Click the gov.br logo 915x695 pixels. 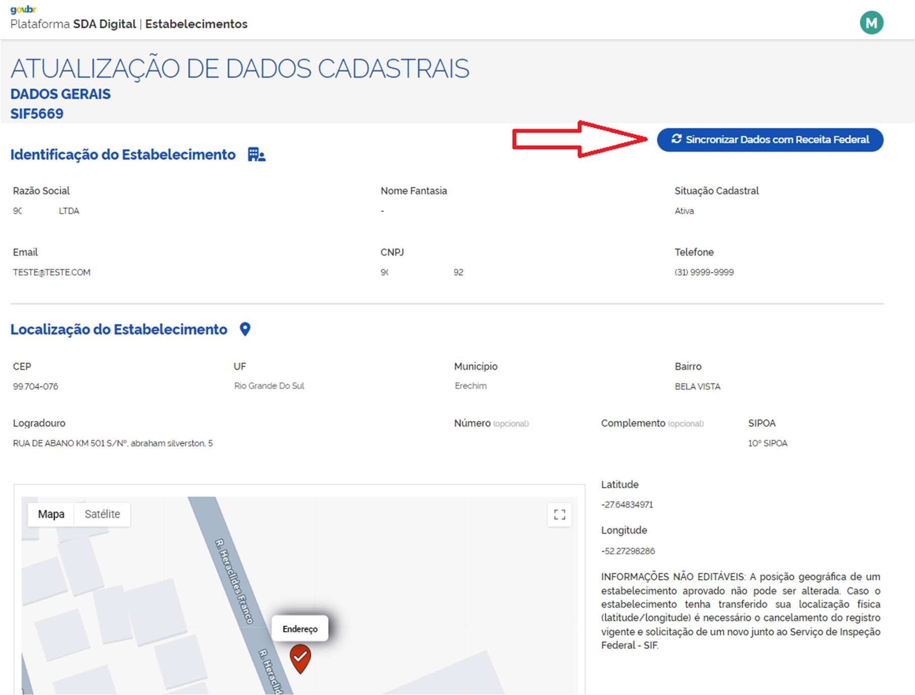pyautogui.click(x=23, y=9)
